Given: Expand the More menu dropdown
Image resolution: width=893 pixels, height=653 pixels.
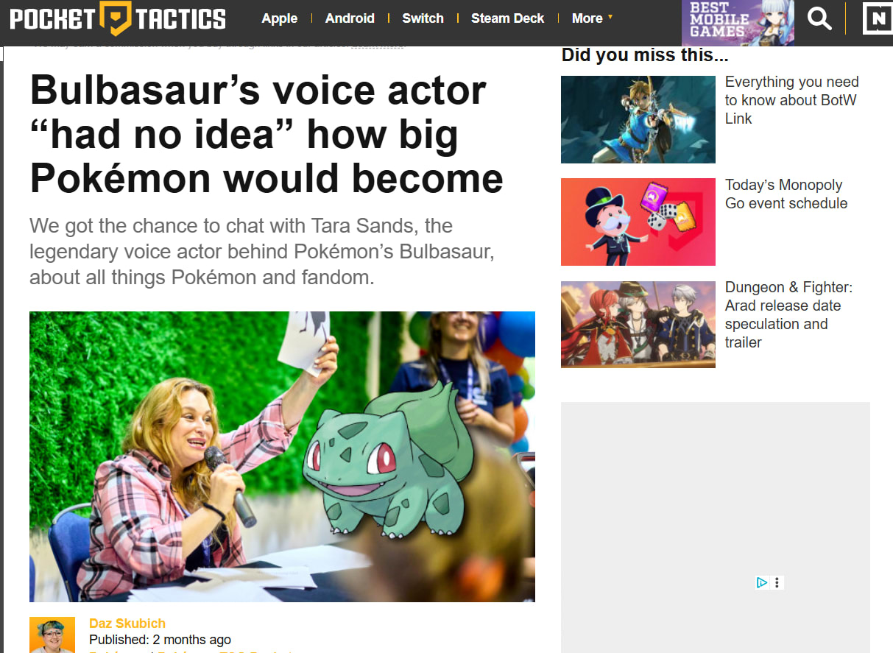Looking at the screenshot, I should (592, 18).
